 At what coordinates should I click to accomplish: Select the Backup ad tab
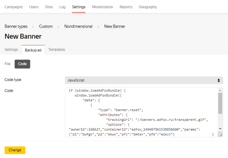click(x=33, y=50)
